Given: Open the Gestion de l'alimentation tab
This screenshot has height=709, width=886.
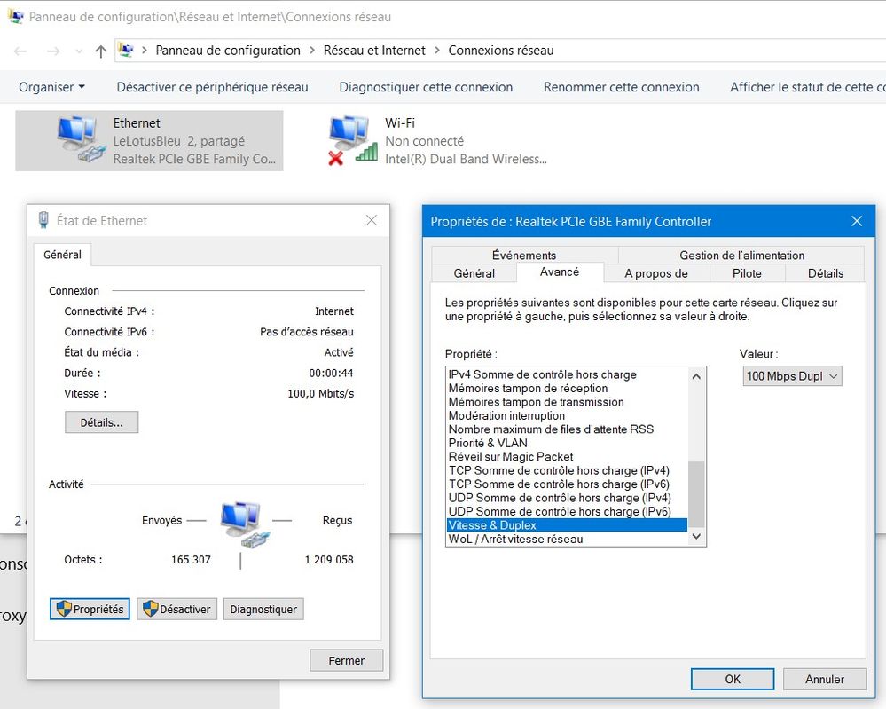Looking at the screenshot, I should [741, 256].
